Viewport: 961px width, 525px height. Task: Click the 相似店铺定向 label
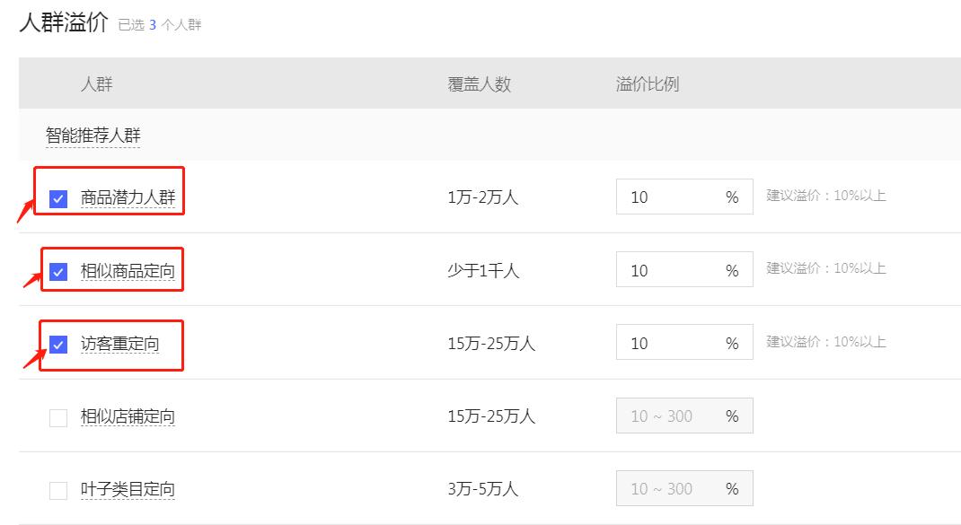click(x=128, y=417)
